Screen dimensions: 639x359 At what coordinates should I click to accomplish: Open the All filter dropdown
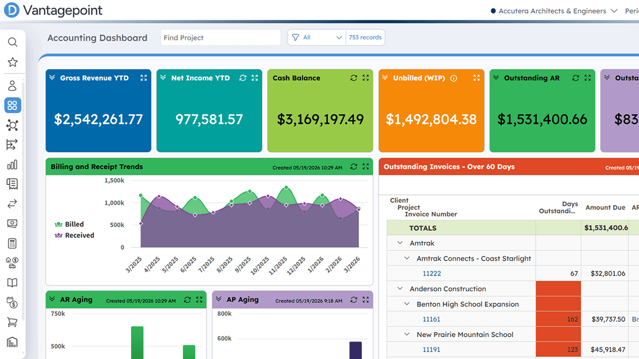point(317,38)
